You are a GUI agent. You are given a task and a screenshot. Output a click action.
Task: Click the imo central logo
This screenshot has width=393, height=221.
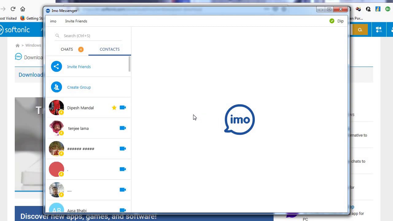[239, 119]
